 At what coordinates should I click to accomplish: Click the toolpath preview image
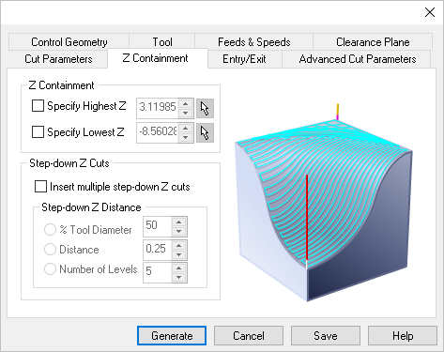pyautogui.click(x=324, y=203)
